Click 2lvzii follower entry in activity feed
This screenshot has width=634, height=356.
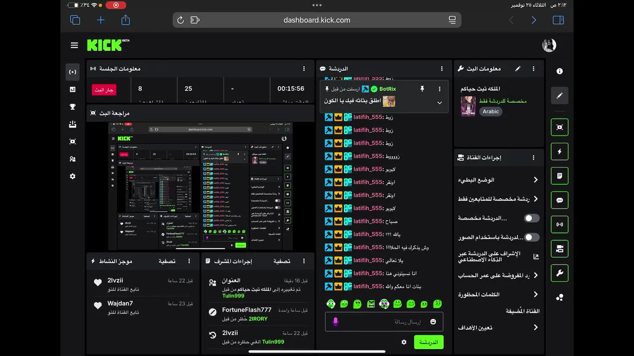point(143,285)
